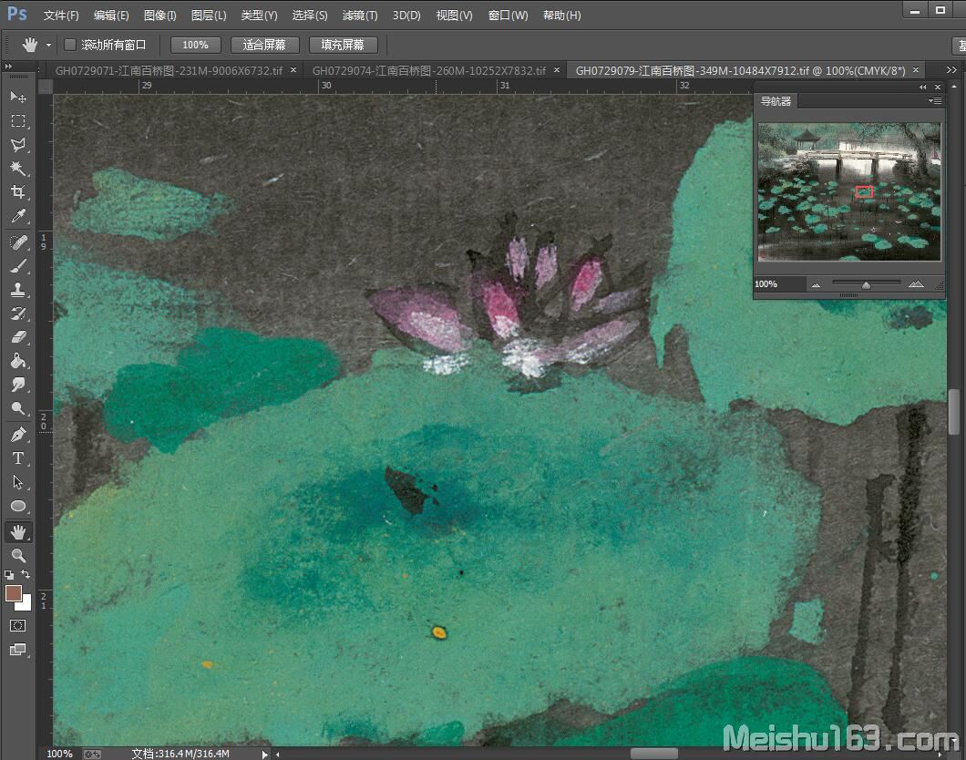Select the Dodge tool
The width and height of the screenshot is (966, 760).
point(18,408)
